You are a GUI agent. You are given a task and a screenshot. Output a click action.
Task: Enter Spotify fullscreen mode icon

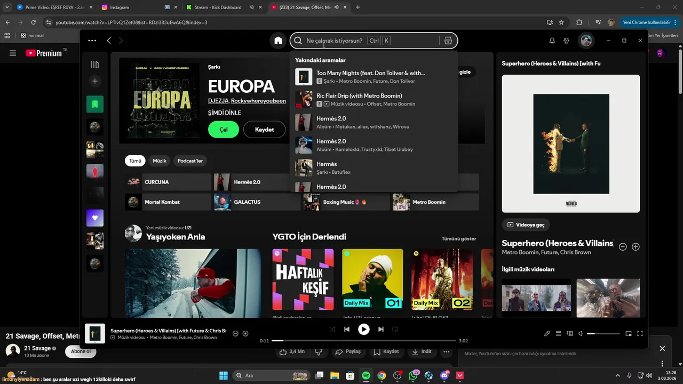640,333
